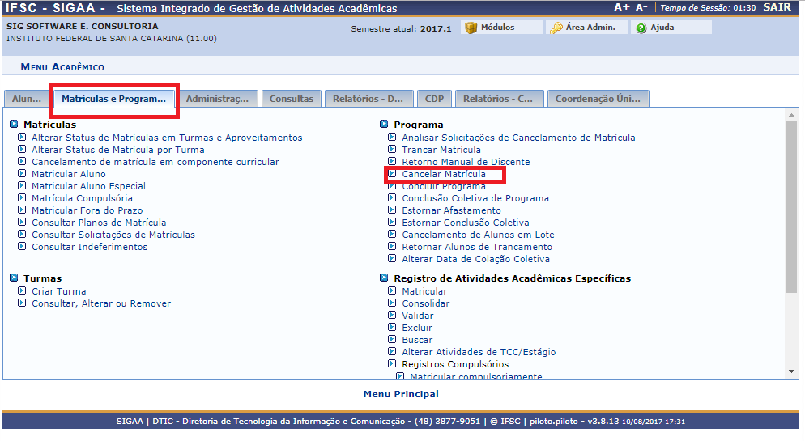Open the CDP tab
The image size is (805, 441).
434,99
